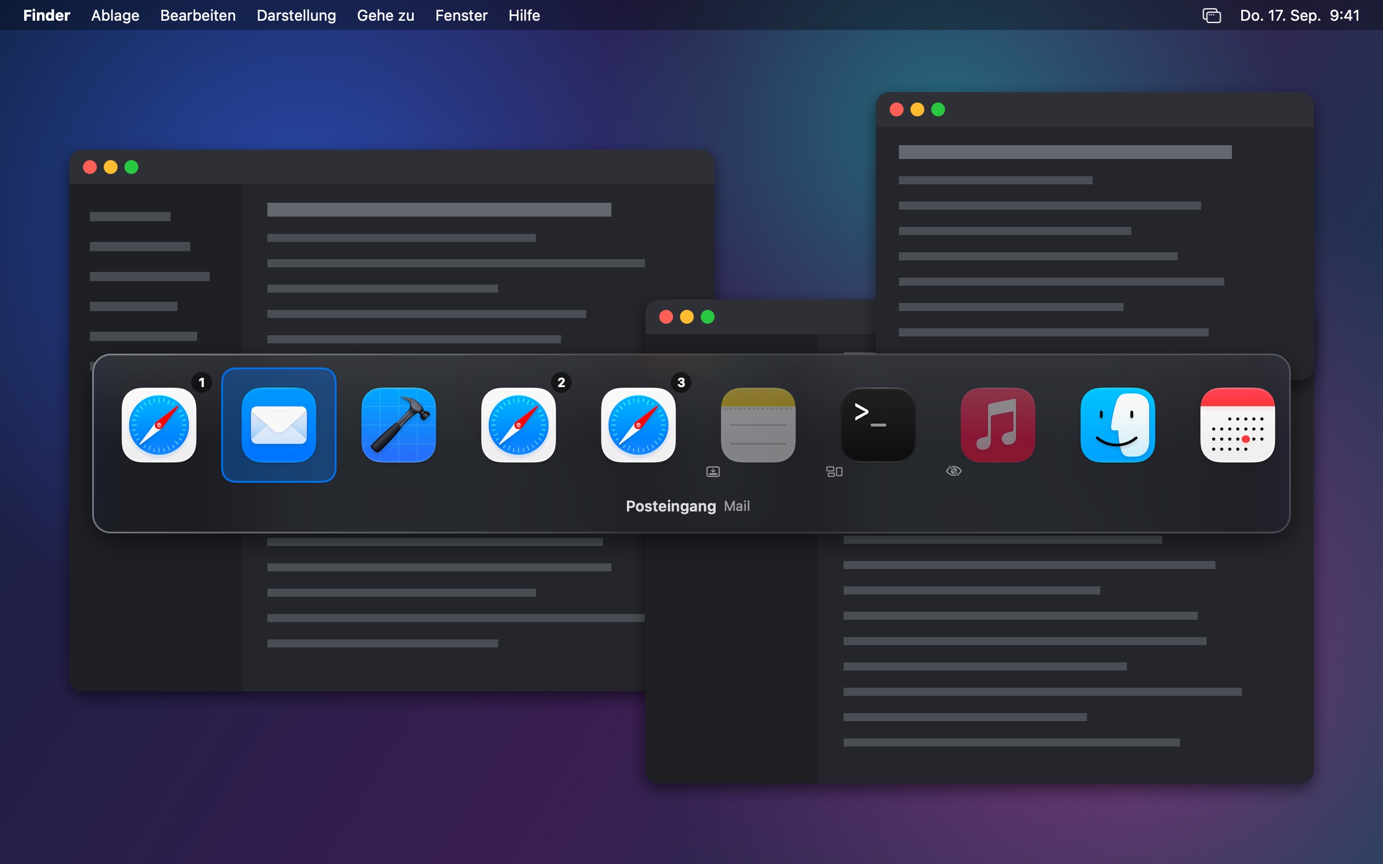Viewport: 1383px width, 864px height.
Task: Minimize the top-right background window
Action: (x=917, y=109)
